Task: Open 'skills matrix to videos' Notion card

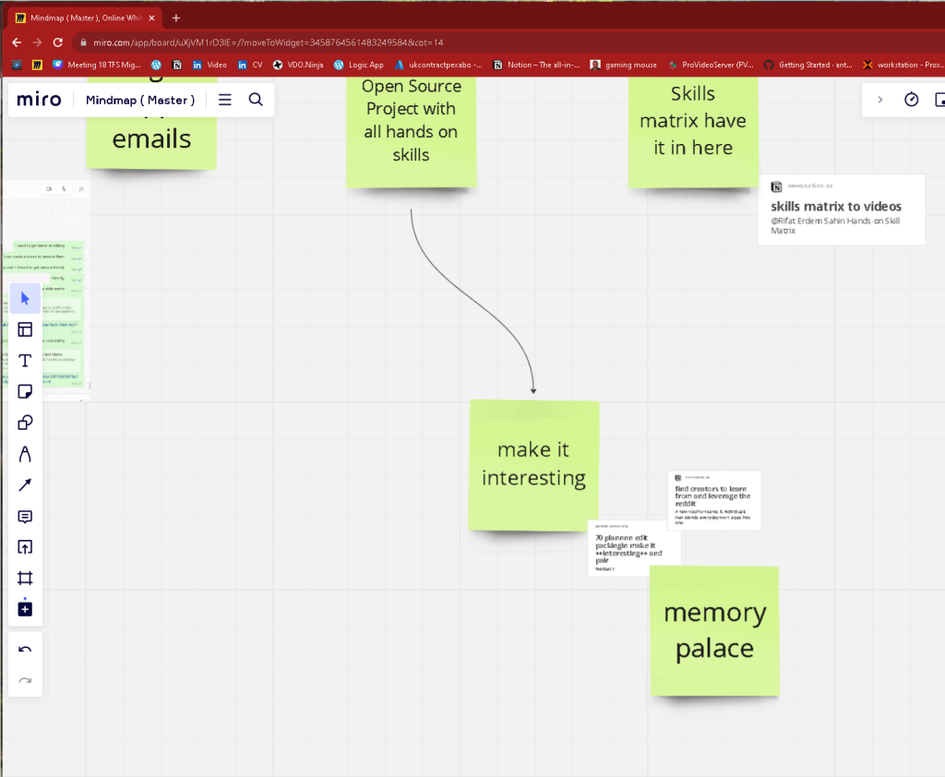Action: pyautogui.click(x=842, y=209)
